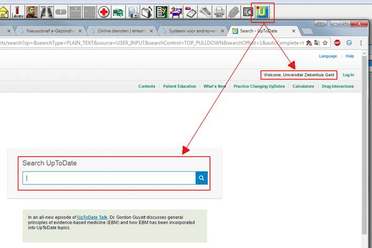This screenshot has height=248, width=372.
Task: Click the grayed-out pill medication icon
Action: pyautogui.click(x=61, y=12)
